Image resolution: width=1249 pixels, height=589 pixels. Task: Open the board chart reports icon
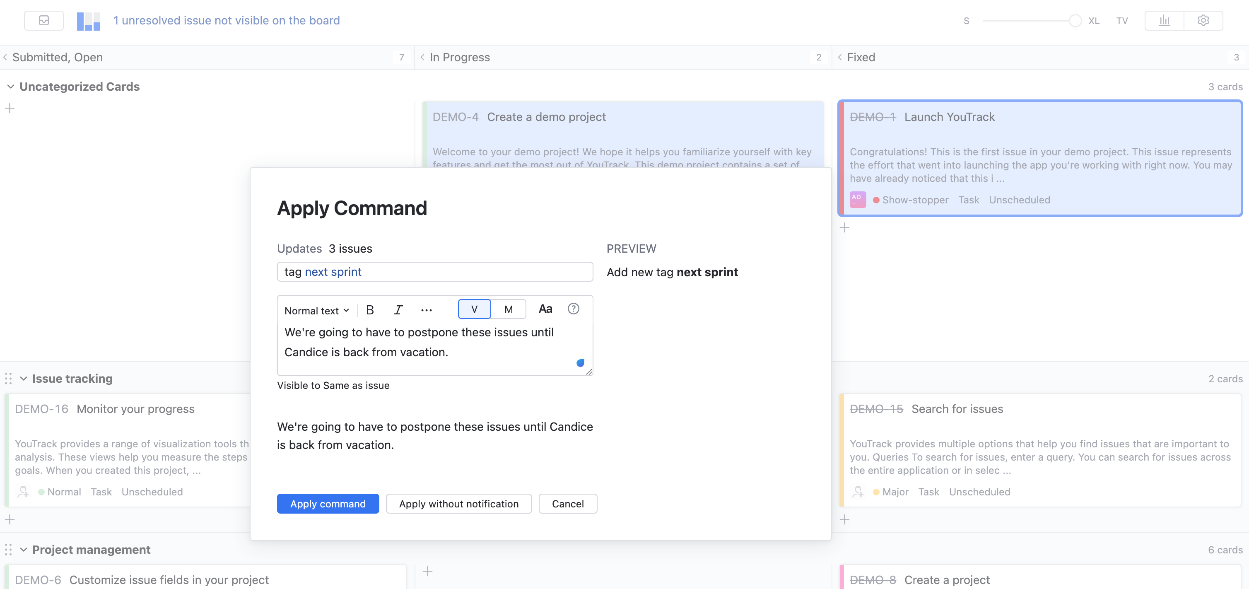pos(1164,20)
